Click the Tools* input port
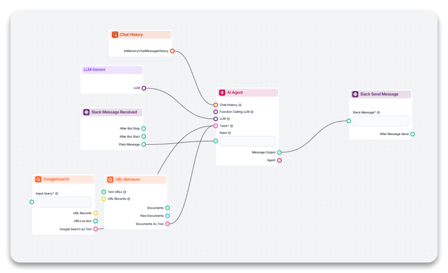 coord(216,126)
